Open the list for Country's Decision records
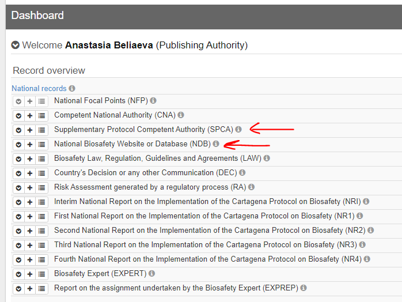This screenshot has width=402, height=302. click(x=41, y=173)
